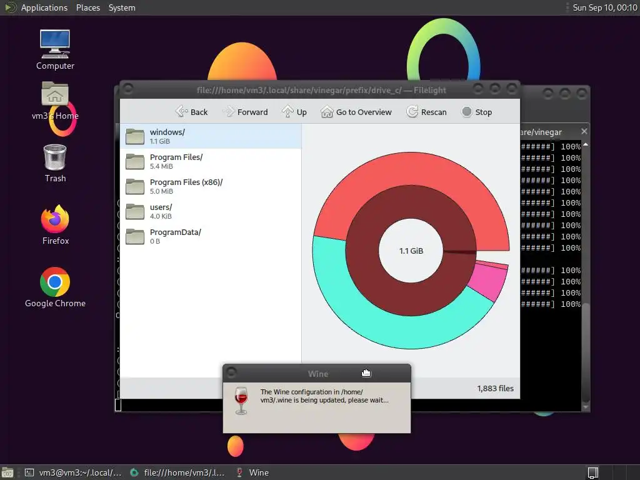Rescan the current folder in Filelight
Image resolution: width=640 pixels, height=480 pixels.
click(x=426, y=112)
